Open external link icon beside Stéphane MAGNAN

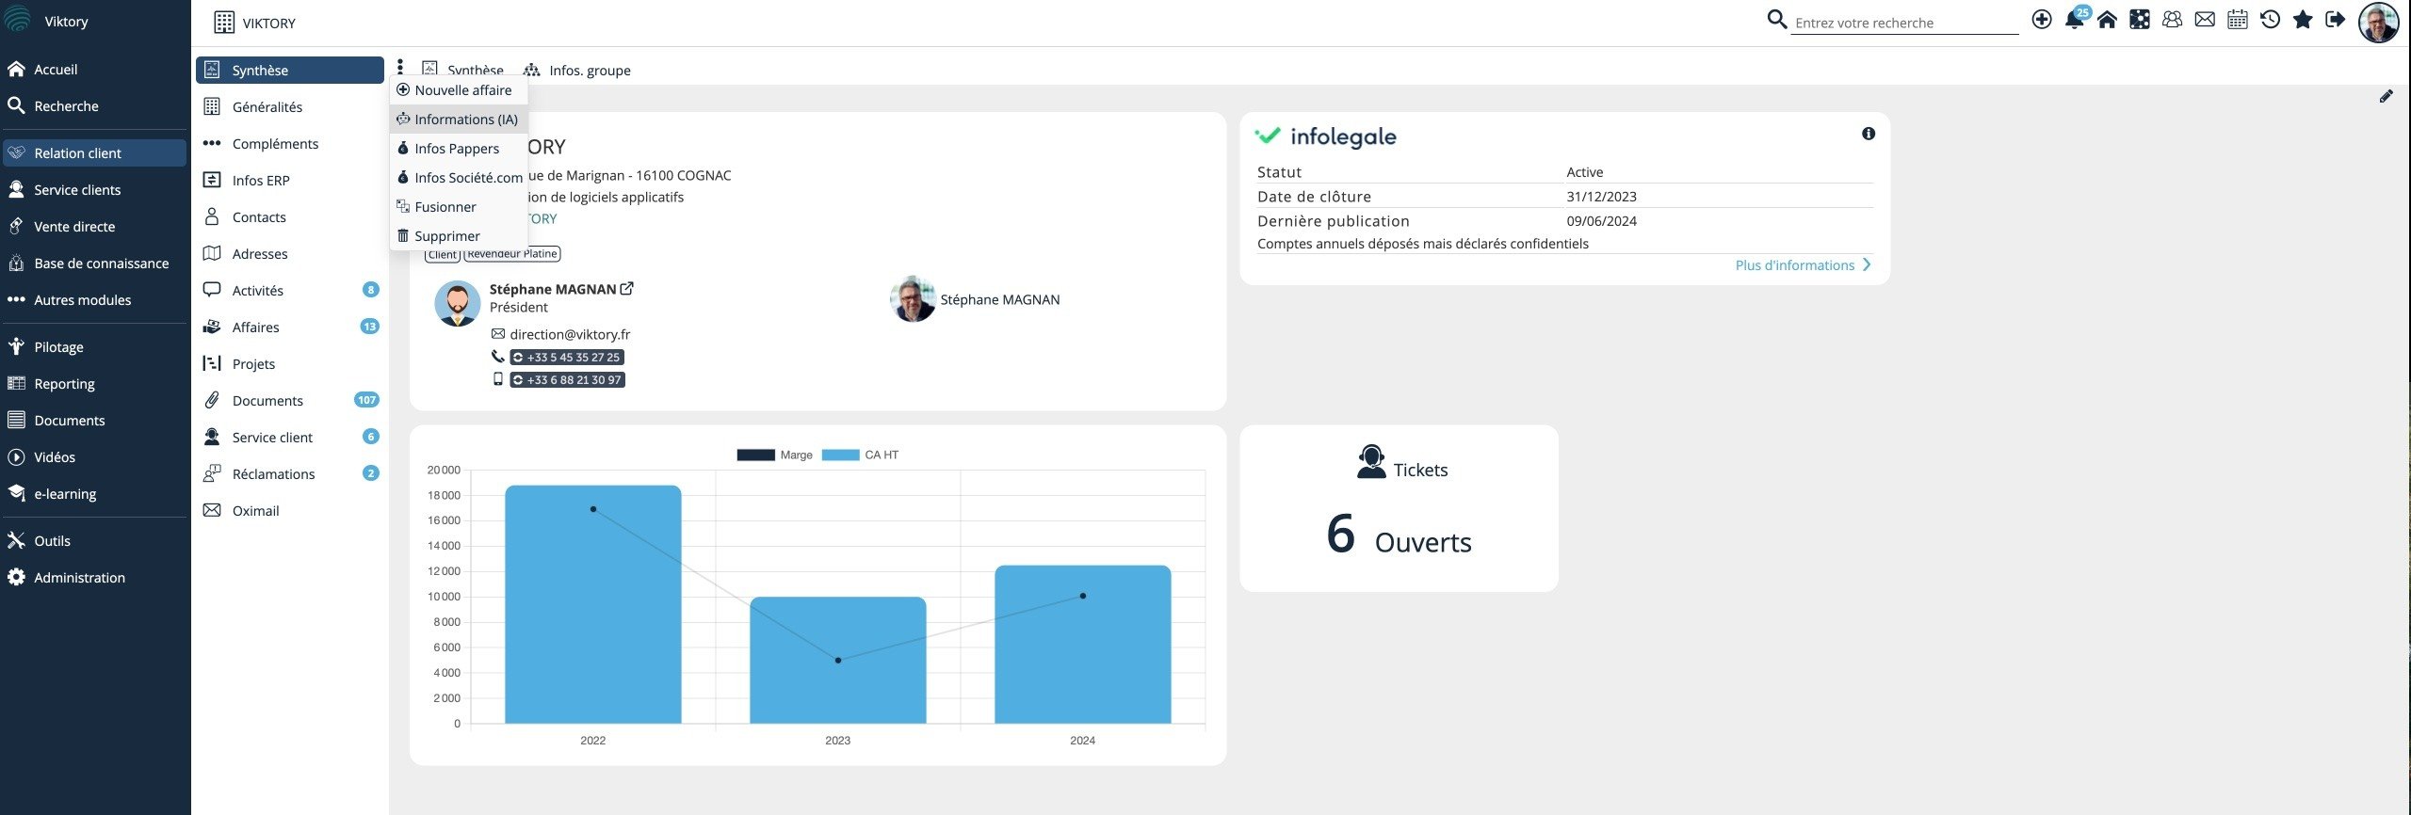[x=627, y=289]
